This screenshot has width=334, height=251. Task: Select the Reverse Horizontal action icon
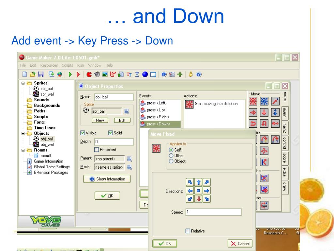tap(253, 123)
